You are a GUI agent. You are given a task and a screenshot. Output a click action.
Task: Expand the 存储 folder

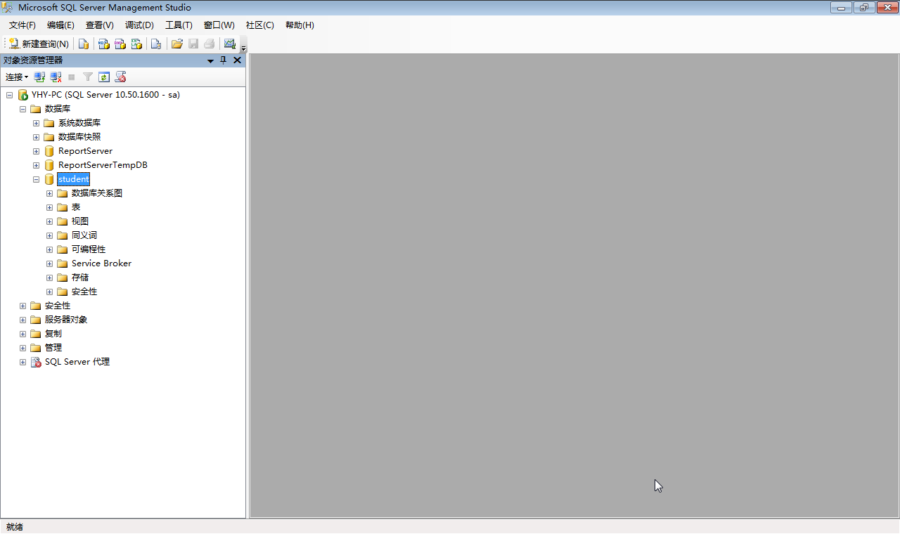click(x=49, y=278)
